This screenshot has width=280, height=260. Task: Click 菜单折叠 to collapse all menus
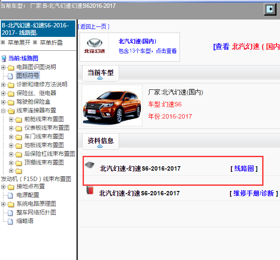pyautogui.click(x=51, y=43)
